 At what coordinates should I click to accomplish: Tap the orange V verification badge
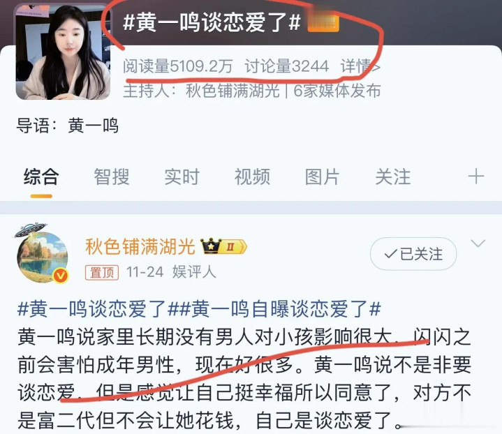61,276
